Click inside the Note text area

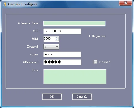[75, 77]
